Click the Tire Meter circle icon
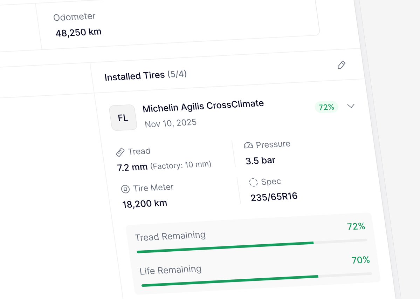Screen dimensions: 420x299 coord(125,189)
